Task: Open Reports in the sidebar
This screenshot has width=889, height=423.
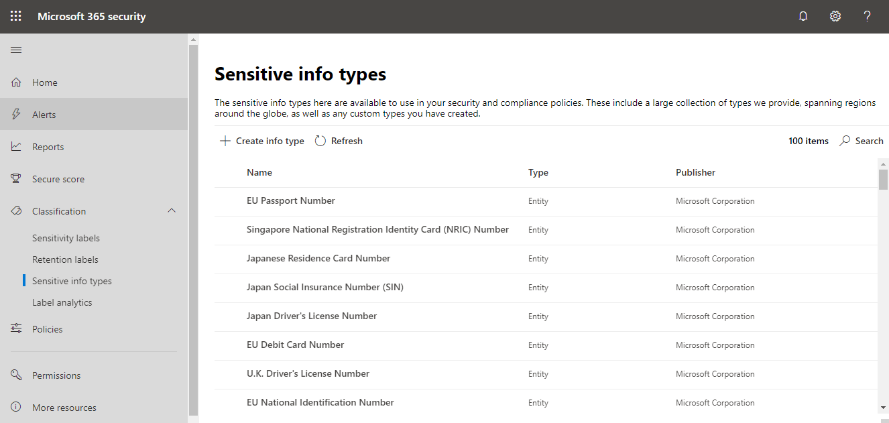Action: click(94, 147)
